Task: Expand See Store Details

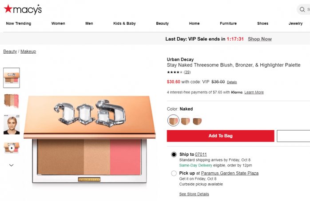Action: click(x=194, y=194)
